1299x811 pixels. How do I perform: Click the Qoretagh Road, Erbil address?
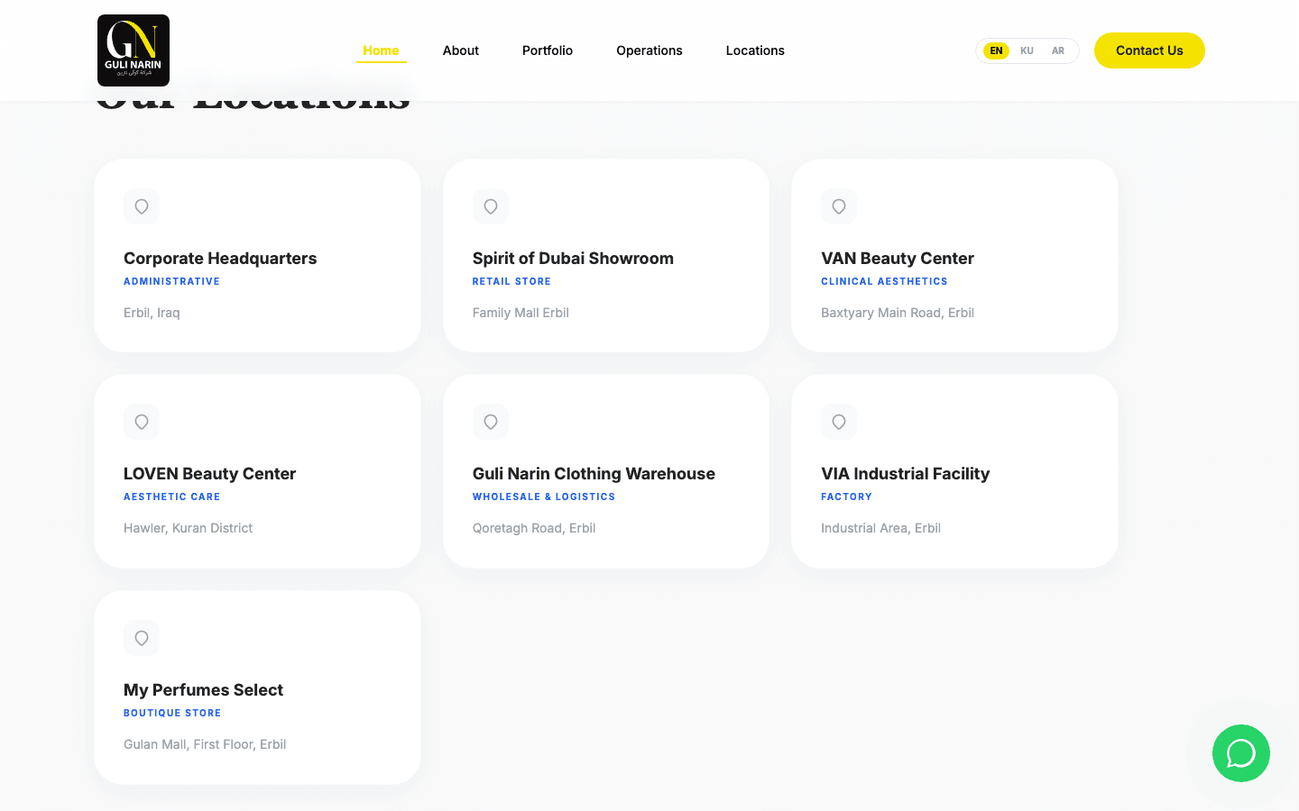(534, 528)
